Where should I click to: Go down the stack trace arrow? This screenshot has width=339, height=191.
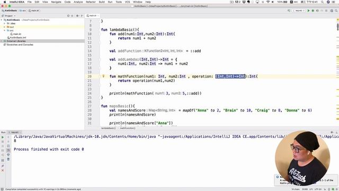click(x=8, y=142)
